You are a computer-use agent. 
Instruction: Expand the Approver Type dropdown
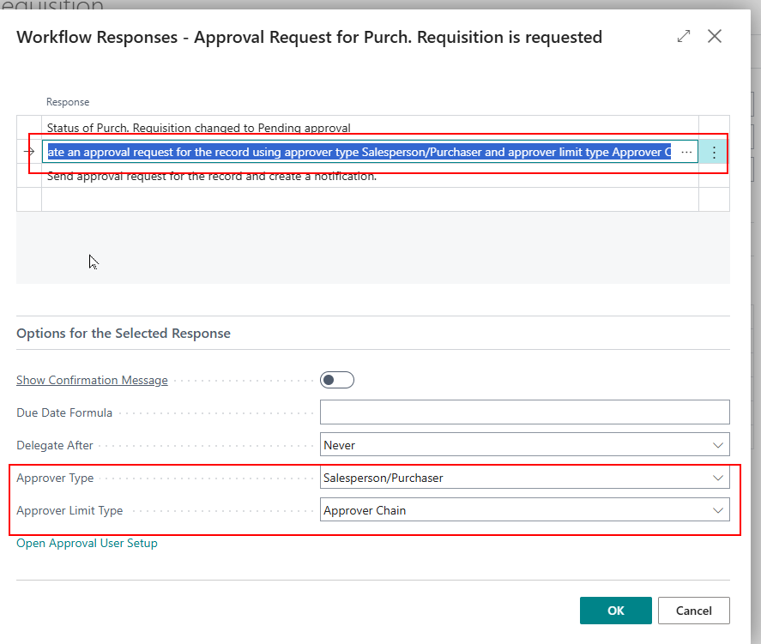pos(524,478)
